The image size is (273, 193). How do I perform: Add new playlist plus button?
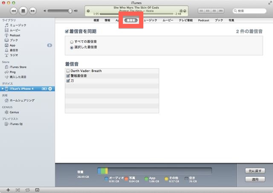point(8,190)
